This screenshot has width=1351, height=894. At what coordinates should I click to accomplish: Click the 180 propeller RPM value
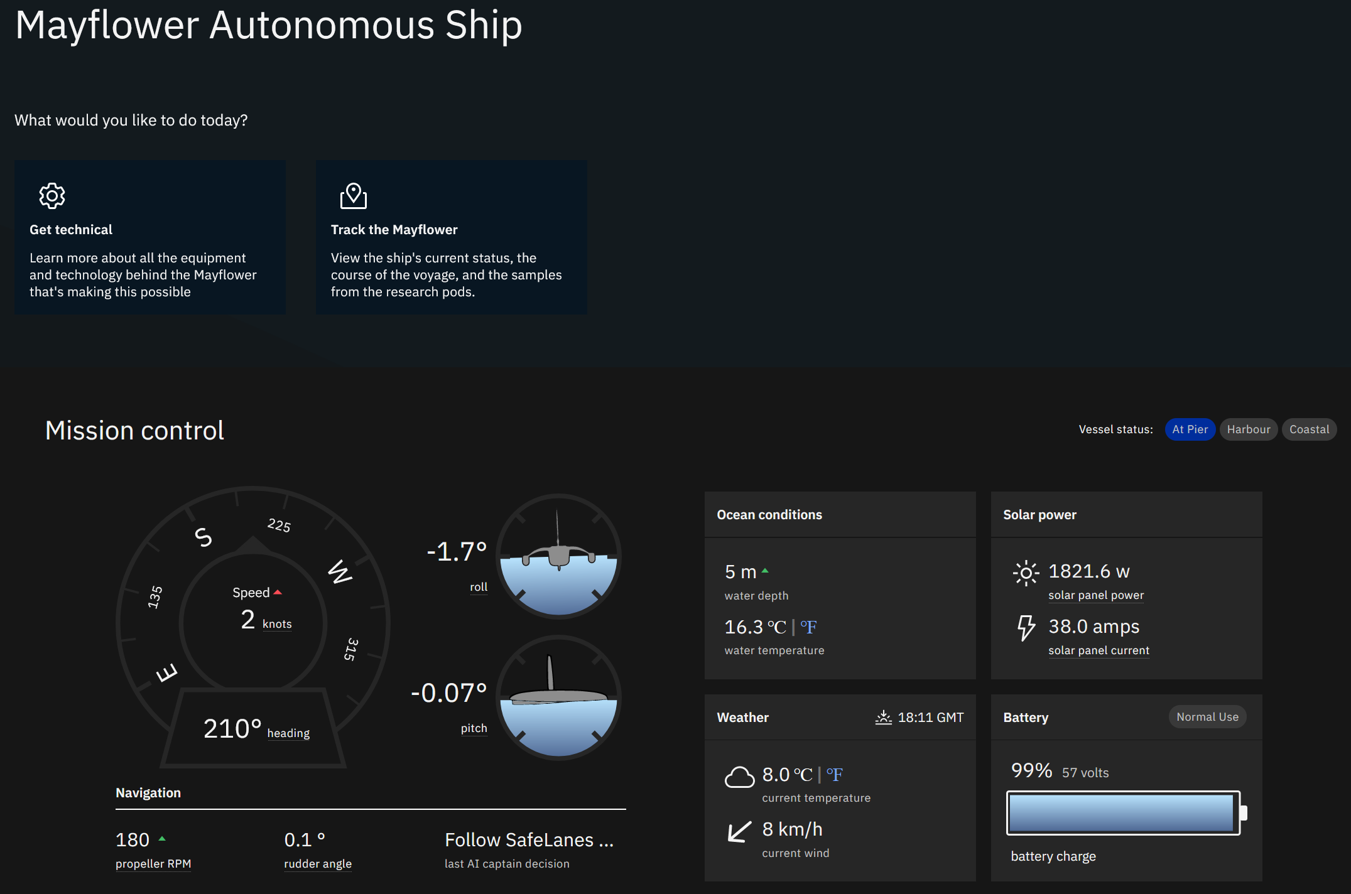point(133,839)
